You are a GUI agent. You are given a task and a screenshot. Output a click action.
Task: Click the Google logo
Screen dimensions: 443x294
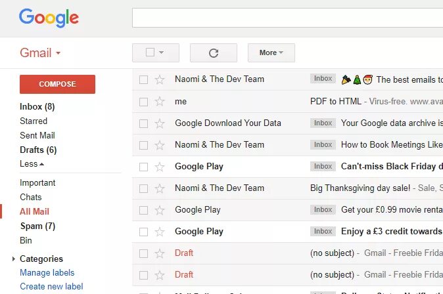(x=49, y=18)
